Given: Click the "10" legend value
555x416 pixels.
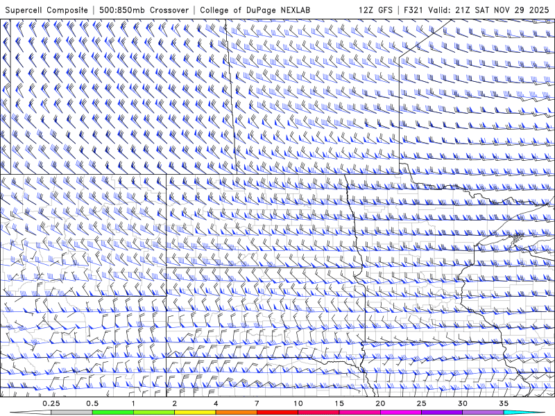Looking at the screenshot, I should point(298,404).
